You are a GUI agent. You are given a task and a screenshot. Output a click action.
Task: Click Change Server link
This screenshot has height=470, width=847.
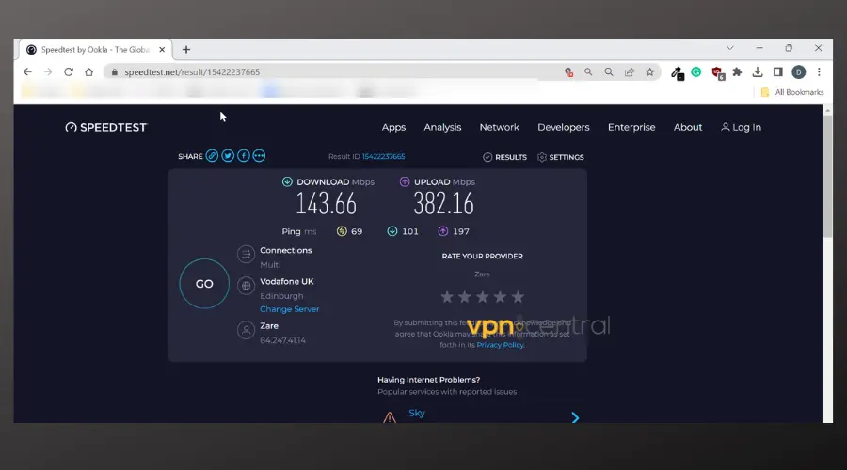click(290, 309)
